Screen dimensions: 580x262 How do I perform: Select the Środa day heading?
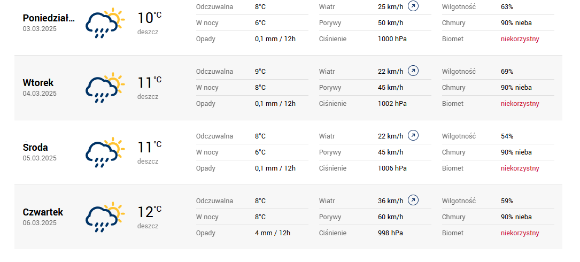coord(35,148)
